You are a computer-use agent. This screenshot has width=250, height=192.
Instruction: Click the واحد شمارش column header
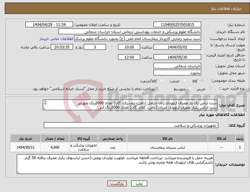click(113, 138)
